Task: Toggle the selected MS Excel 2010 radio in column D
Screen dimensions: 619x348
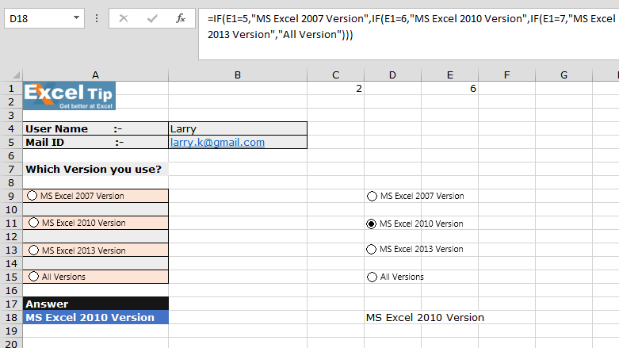Action: point(371,224)
